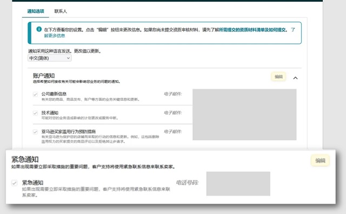
Task: Click the blue info icon in banner
Action: [39, 29]
